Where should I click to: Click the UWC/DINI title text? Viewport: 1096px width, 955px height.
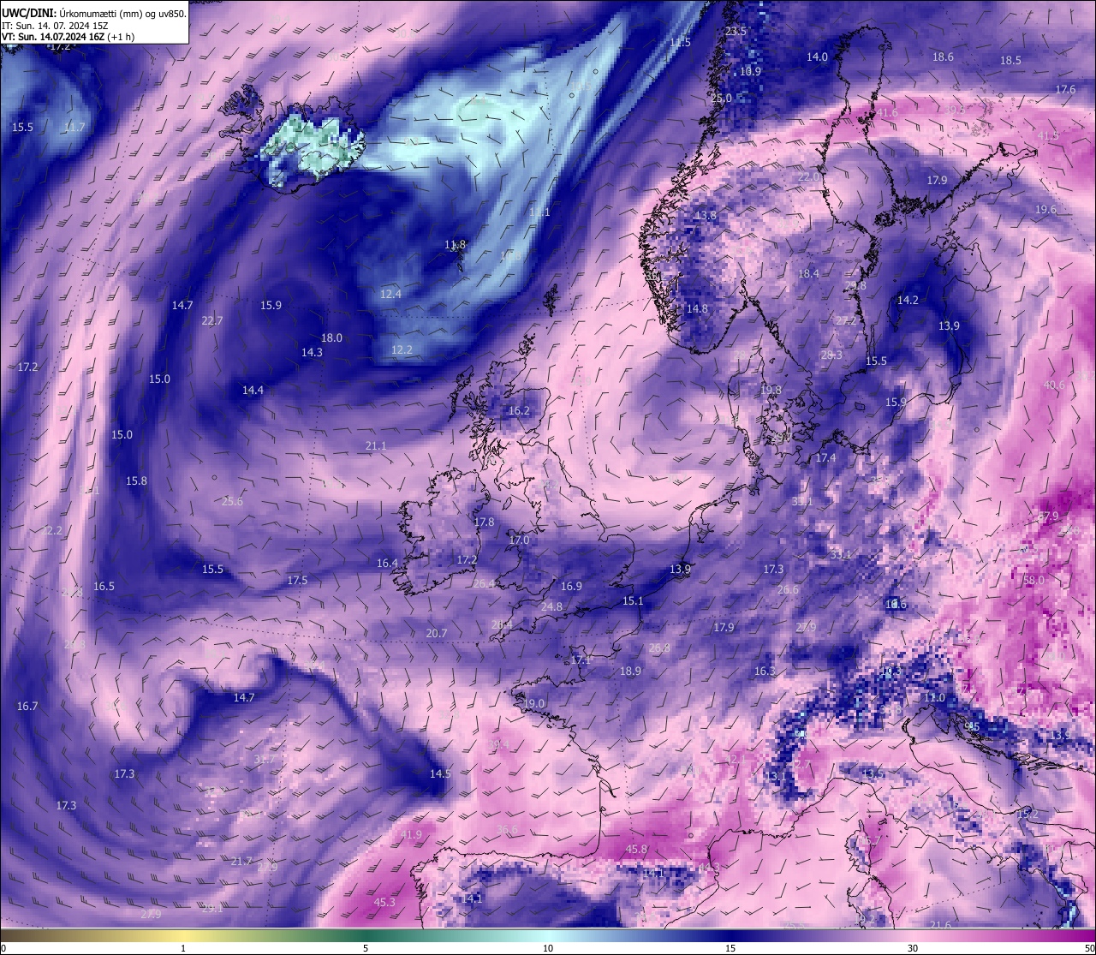tap(29, 13)
